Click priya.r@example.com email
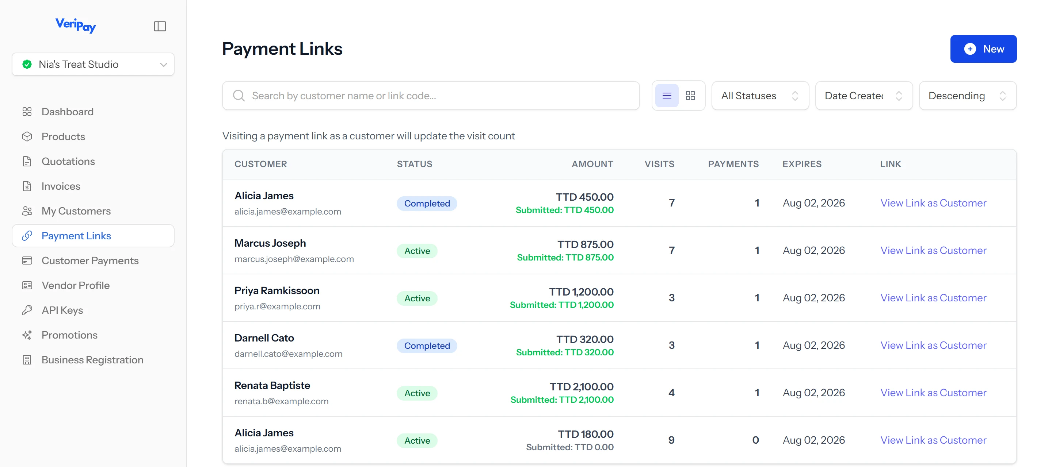The width and height of the screenshot is (1052, 467). (277, 307)
